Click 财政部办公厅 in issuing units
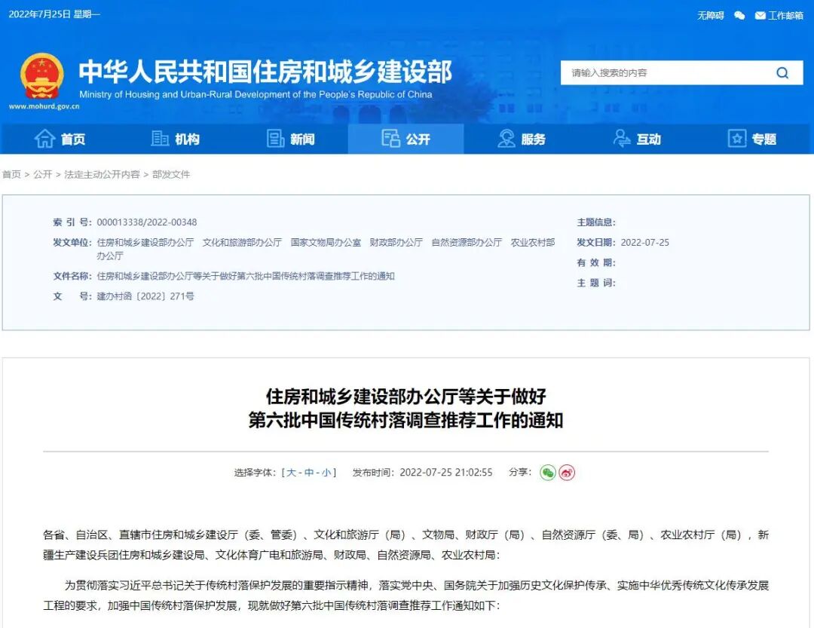Viewport: 814px width, 628px height. coord(396,243)
